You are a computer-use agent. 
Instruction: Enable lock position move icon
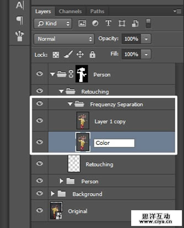pyautogui.click(x=80, y=54)
